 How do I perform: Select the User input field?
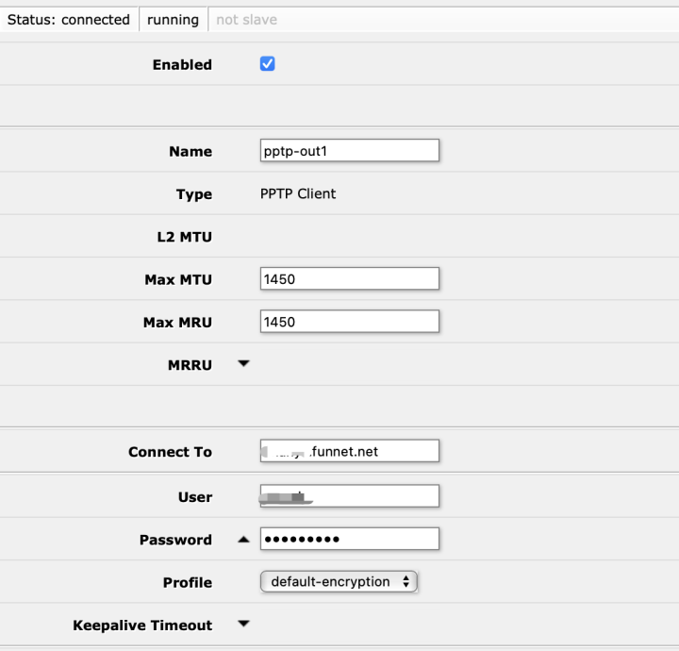(x=349, y=496)
